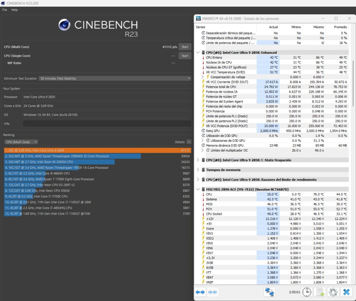Screen dimensions: 356x301
Task: Open the File menu in Cinebench
Action: click(x=5, y=10)
